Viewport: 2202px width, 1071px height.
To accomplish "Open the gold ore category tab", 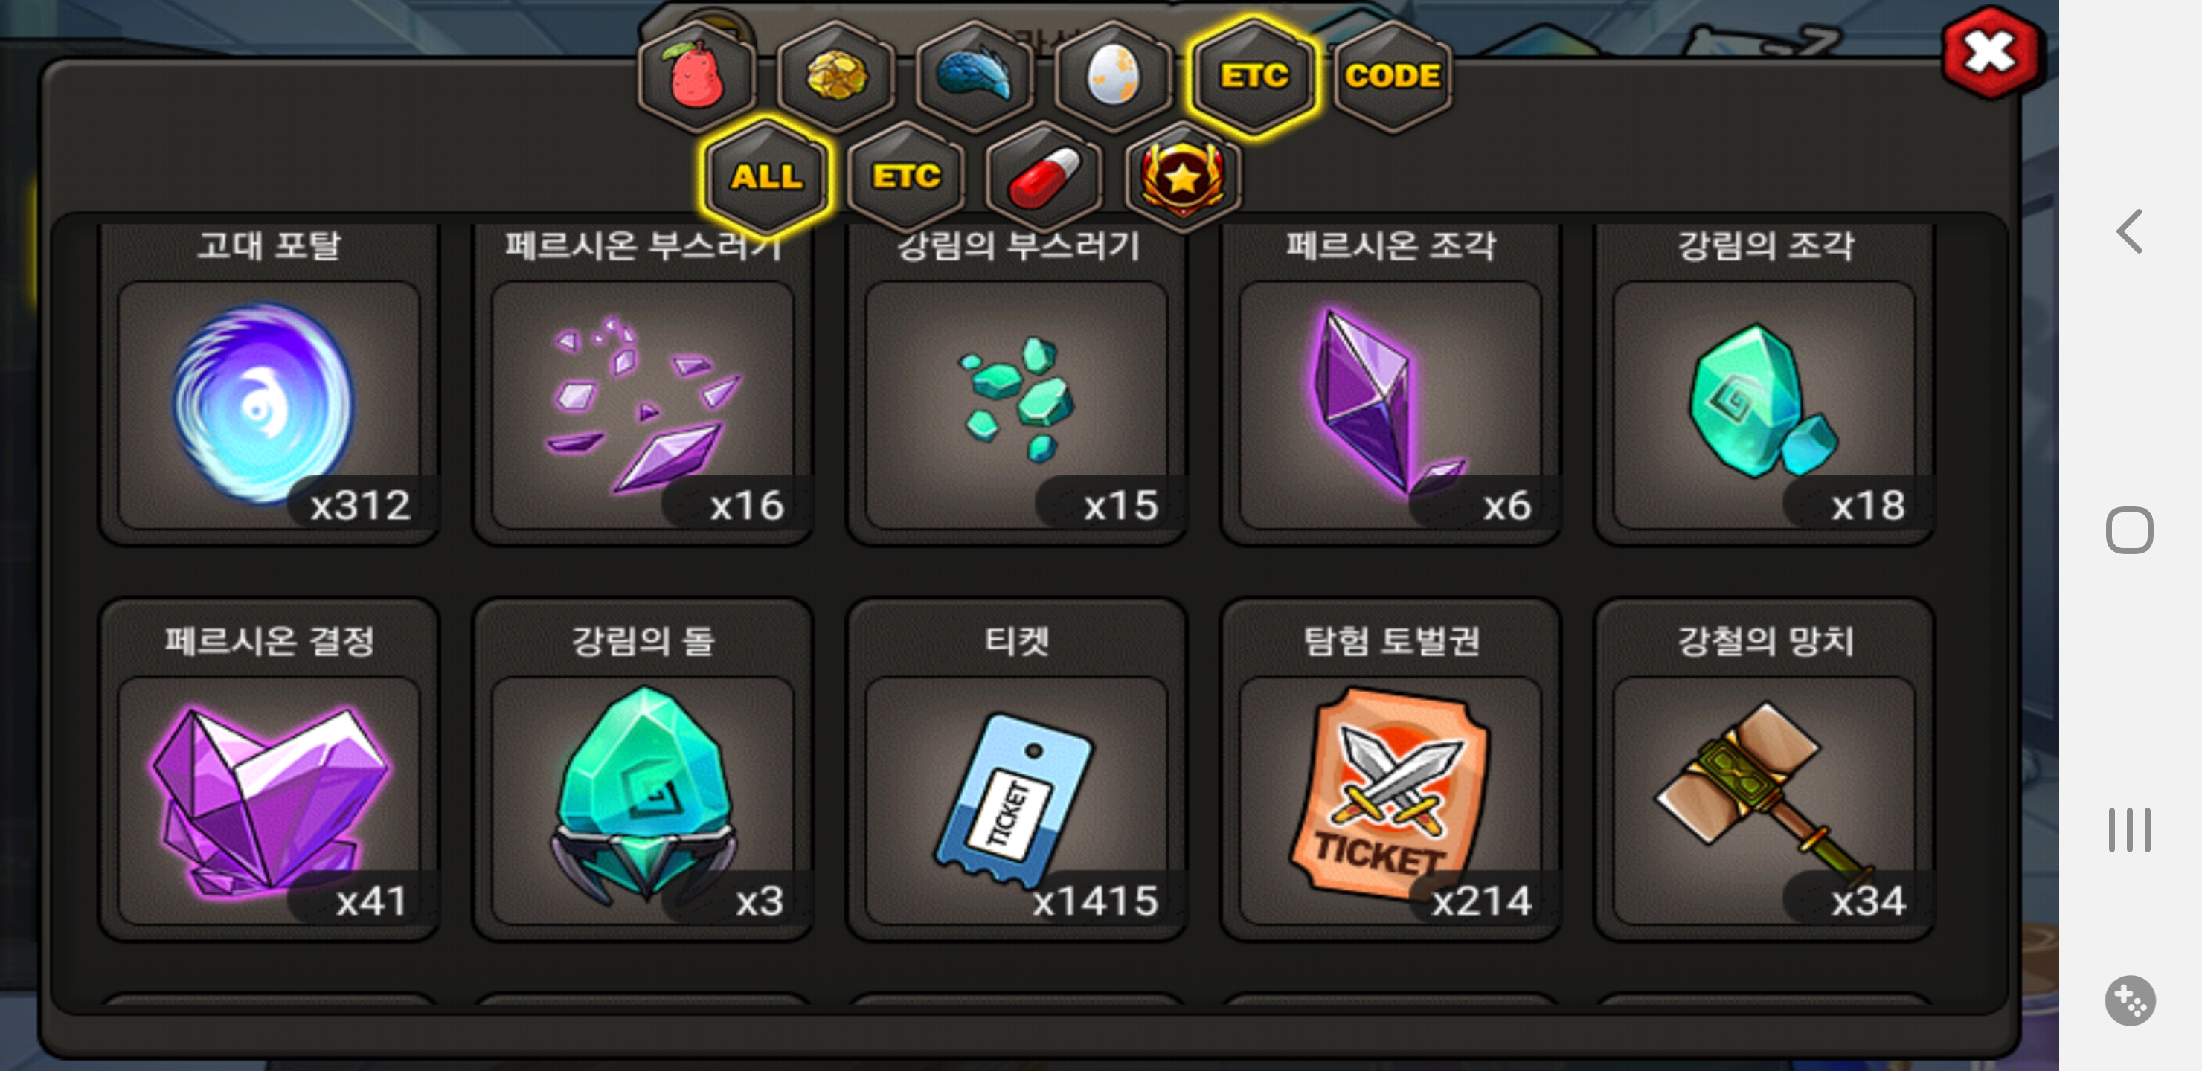I will click(836, 76).
